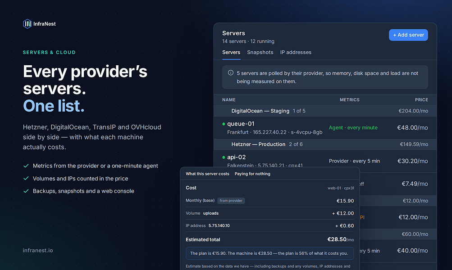
Task: Click the from provider badge
Action: click(231, 201)
